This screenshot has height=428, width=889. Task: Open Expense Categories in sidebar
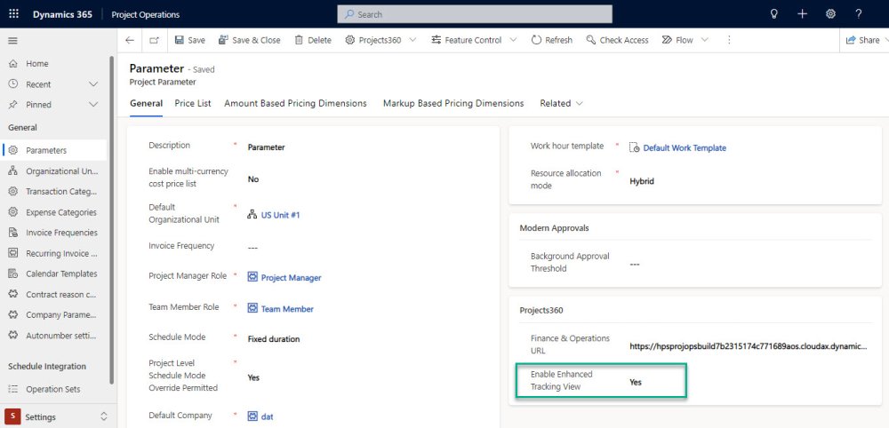pyautogui.click(x=60, y=212)
